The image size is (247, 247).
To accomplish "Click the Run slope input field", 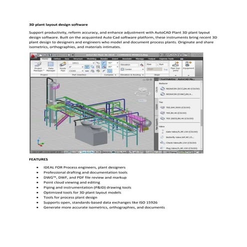I will tap(163, 64).
